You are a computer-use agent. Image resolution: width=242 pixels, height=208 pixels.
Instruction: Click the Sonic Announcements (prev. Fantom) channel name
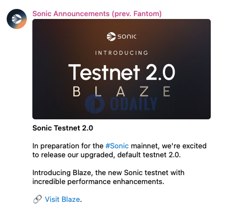point(97,14)
